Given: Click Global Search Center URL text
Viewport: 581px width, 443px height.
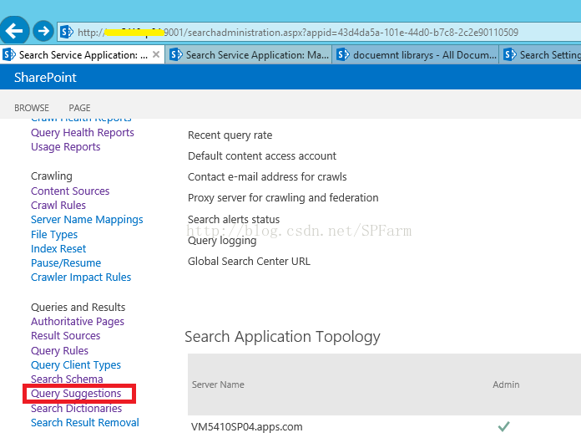Looking at the screenshot, I should tap(249, 262).
